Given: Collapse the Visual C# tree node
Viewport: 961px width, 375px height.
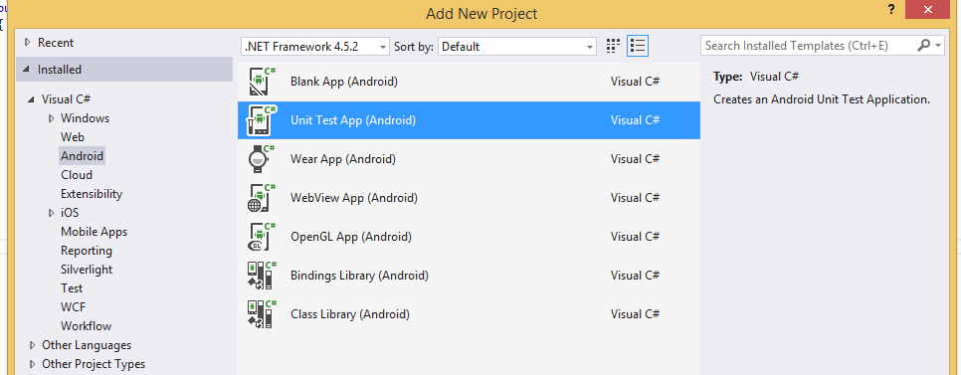Looking at the screenshot, I should pos(31,99).
